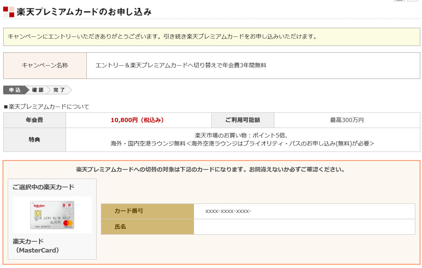The image size is (422, 268).
Task: Click the 氏名 label cell
Action: tap(147, 227)
